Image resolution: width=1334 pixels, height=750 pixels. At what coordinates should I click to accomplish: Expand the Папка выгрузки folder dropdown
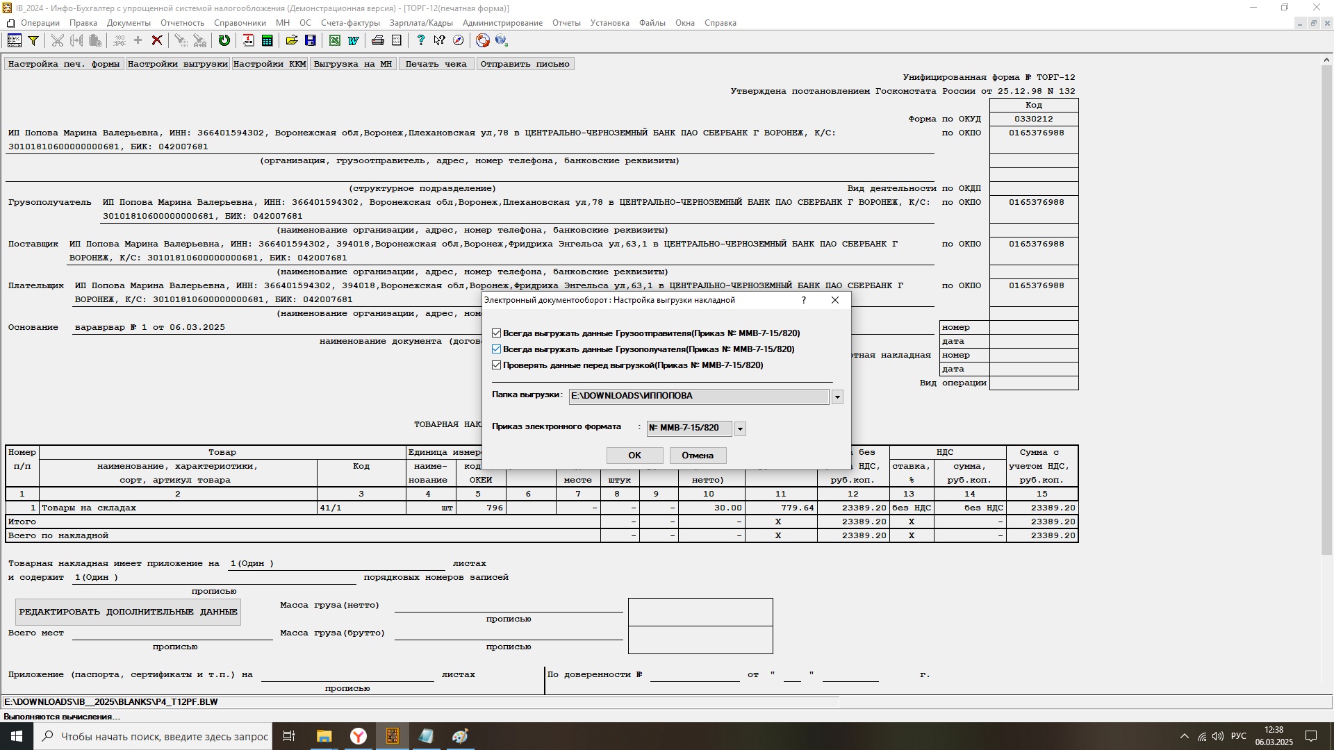(837, 397)
